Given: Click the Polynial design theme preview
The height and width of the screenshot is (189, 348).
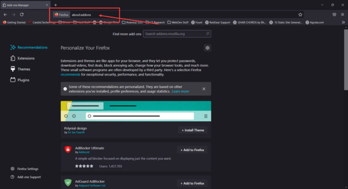Looking at the screenshot, I should 136,111.
